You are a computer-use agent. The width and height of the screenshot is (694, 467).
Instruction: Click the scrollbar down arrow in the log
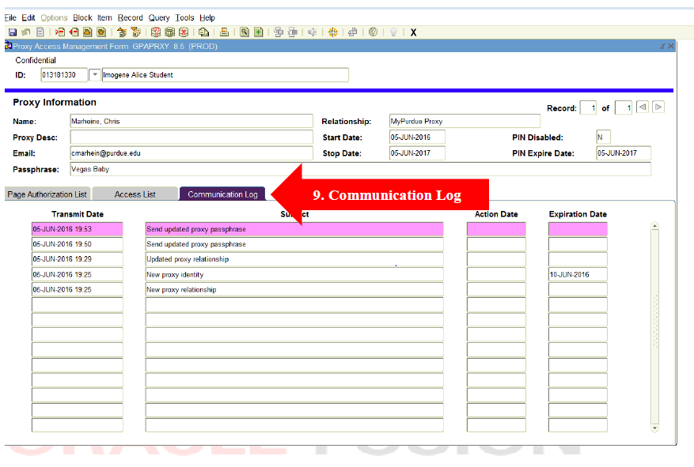[654, 427]
